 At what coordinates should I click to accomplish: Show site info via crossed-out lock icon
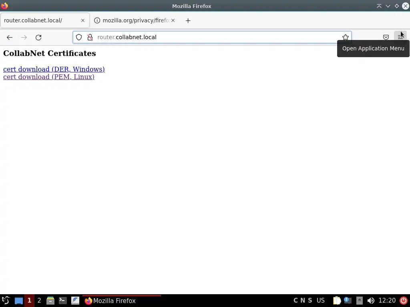point(90,37)
